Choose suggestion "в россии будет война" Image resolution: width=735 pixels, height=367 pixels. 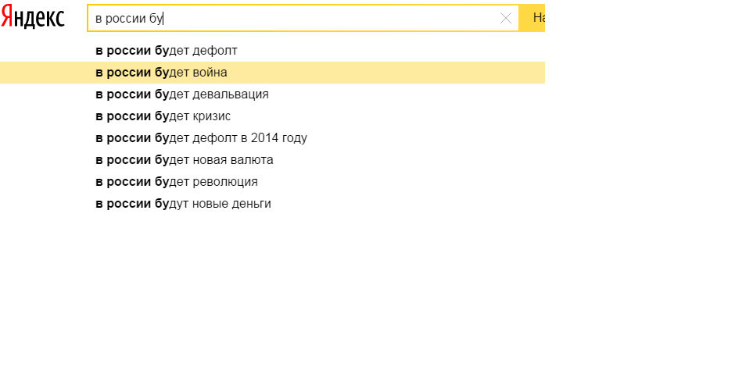click(x=161, y=73)
